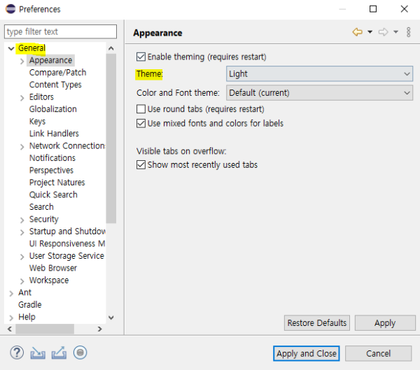Image resolution: width=420 pixels, height=370 pixels.
Task: Go back with the yellow arrow
Action: click(x=357, y=32)
